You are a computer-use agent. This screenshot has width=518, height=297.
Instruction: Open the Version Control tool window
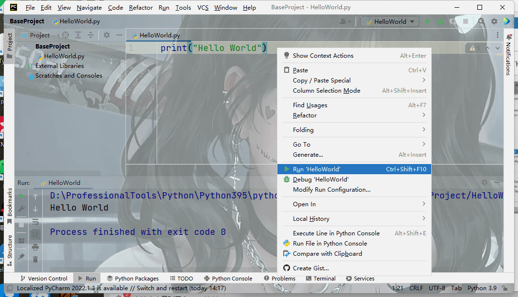coord(44,279)
